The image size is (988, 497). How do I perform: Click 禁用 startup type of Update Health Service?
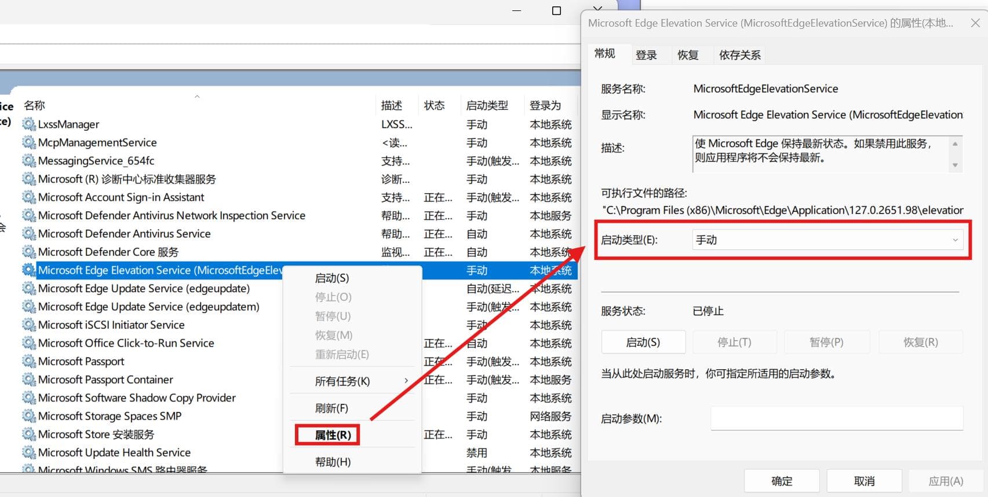[477, 452]
